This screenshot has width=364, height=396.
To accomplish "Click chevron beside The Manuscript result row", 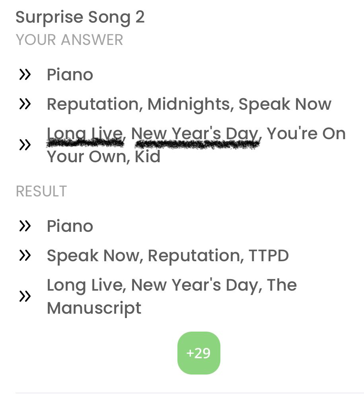I will pos(25,296).
